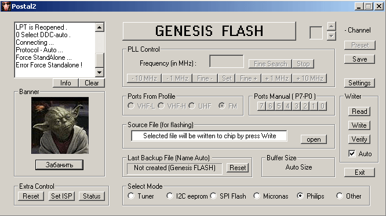Click the Set ISP button

coord(61,196)
